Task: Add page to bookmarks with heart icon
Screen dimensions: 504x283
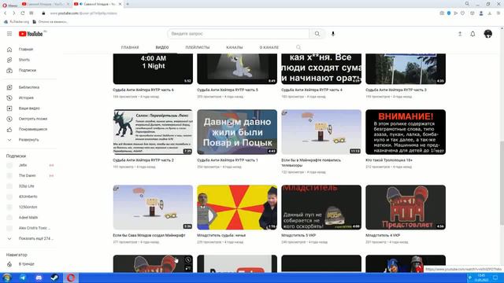Action: pos(462,13)
